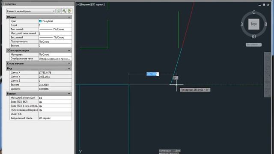
Task: Open Quick Select icon in Properties panel
Action: (x=69, y=11)
